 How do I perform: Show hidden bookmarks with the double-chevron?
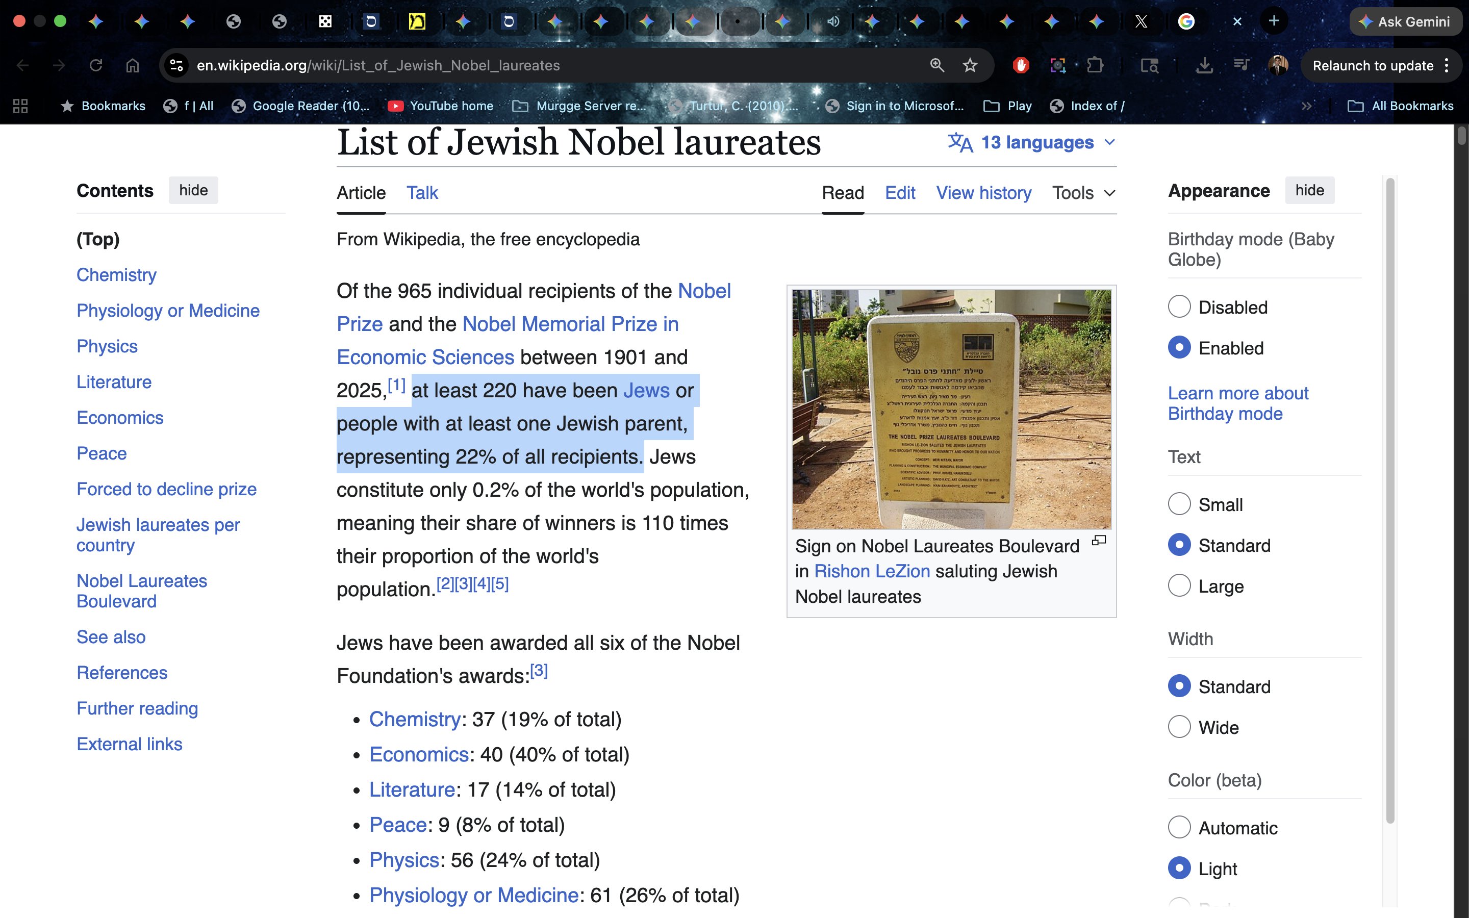[1306, 106]
